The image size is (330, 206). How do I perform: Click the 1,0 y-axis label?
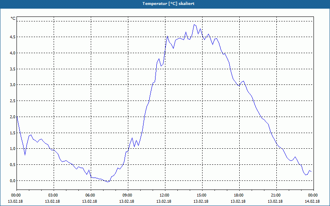click(x=13, y=149)
